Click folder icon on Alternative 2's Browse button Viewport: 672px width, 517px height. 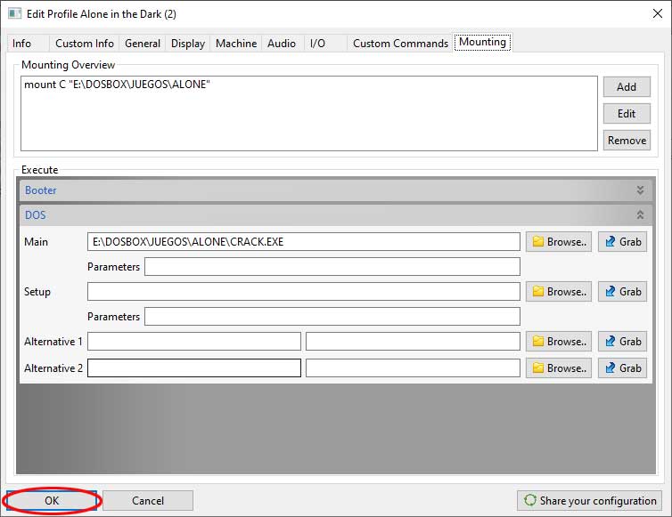click(x=537, y=368)
